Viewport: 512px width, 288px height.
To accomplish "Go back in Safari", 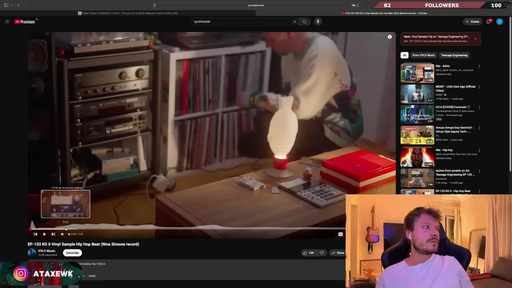I will click(18, 5).
